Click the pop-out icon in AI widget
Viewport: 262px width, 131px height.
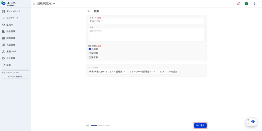click(x=248, y=120)
